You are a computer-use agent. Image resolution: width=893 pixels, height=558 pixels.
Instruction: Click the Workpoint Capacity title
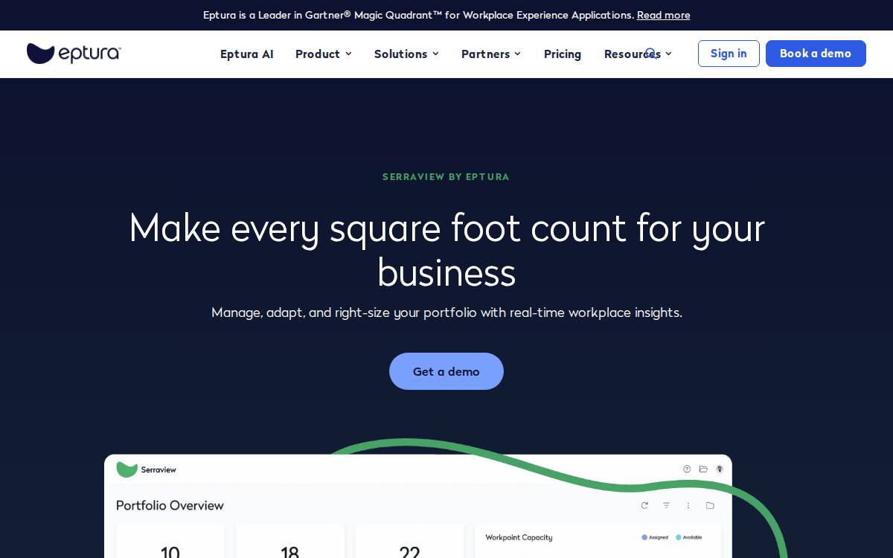point(519,537)
